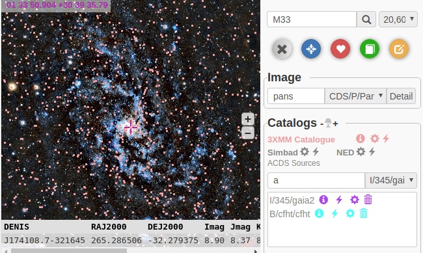Click the RAJ2000 column header
Viewport: 423px width, 253px height.
109,227
